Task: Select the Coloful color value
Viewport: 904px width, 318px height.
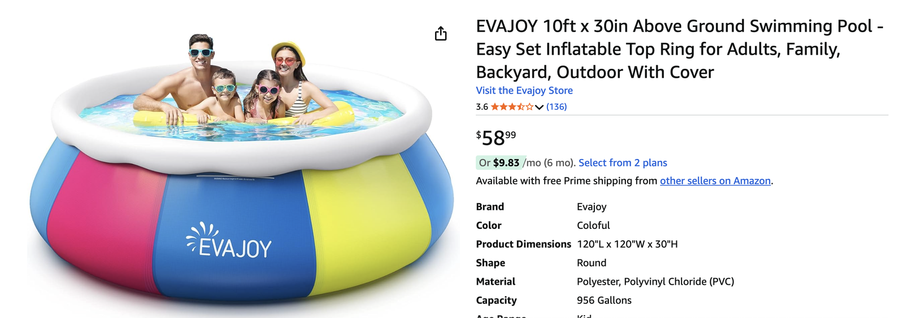Action: point(593,225)
